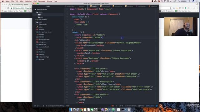Open the Filter.js tab
The height and width of the screenshot is (112, 200).
93,6
